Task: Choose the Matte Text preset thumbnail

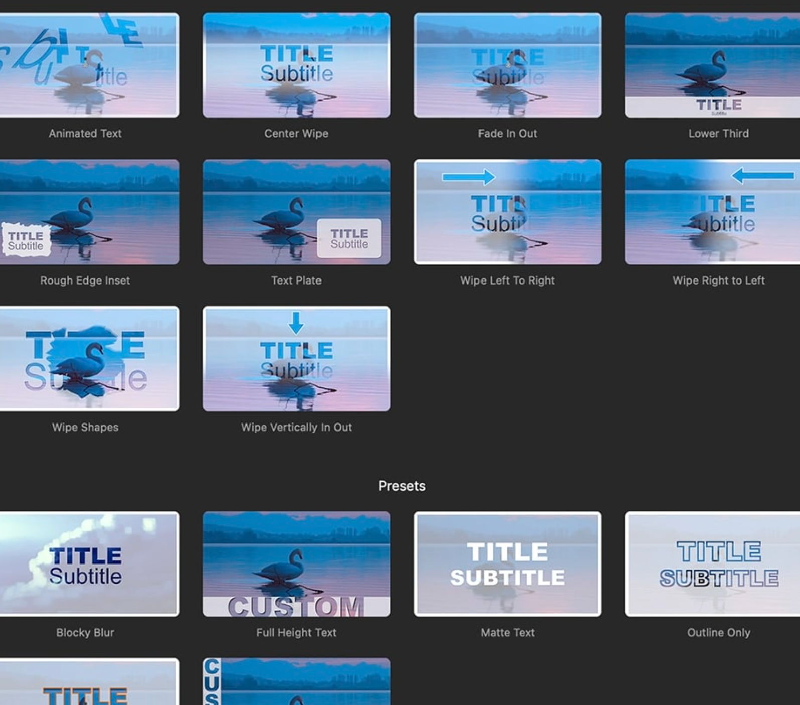Action: [x=508, y=564]
